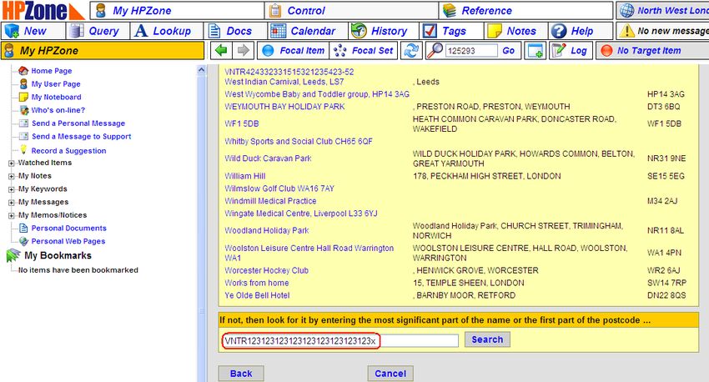Click the Cancel button

tap(390, 374)
